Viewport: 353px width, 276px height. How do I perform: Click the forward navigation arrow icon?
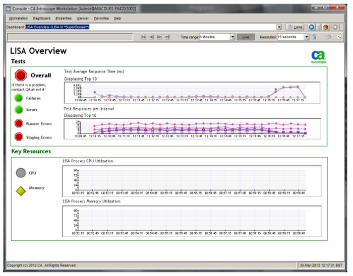click(x=335, y=27)
